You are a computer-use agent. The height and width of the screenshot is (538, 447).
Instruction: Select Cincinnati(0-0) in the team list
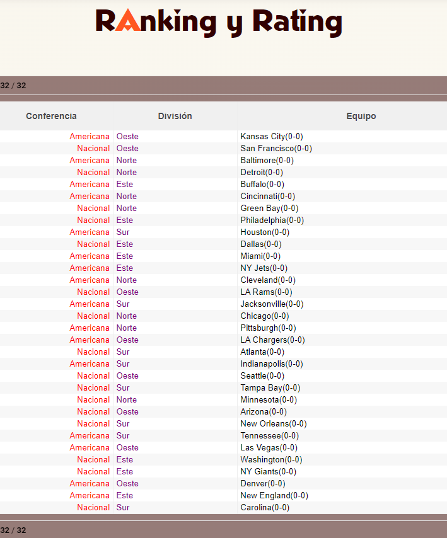267,197
